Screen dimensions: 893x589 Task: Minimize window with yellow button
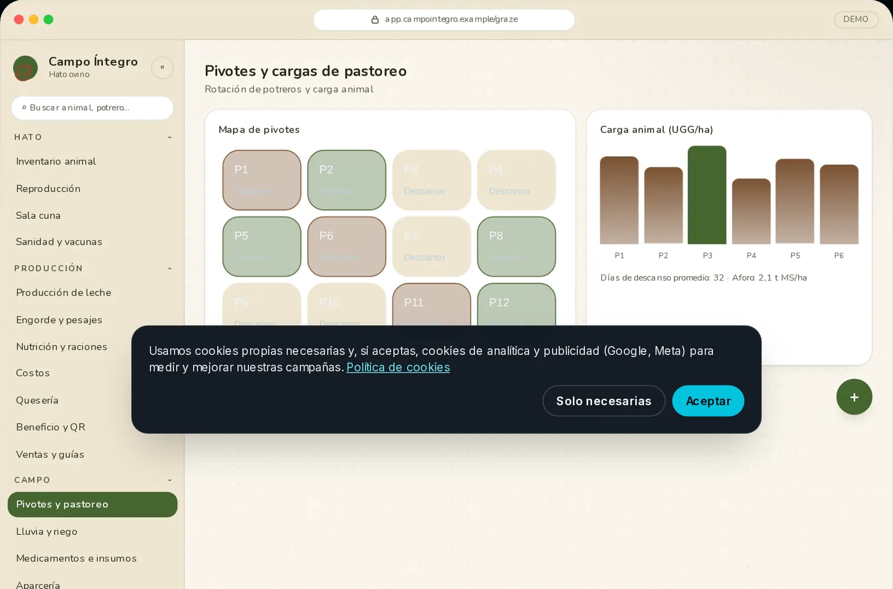click(33, 20)
